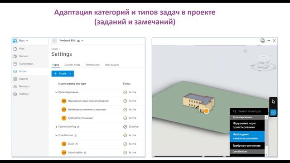Click the lock icon beside Coordination category
Screen dimensions: 290x163
point(76,135)
